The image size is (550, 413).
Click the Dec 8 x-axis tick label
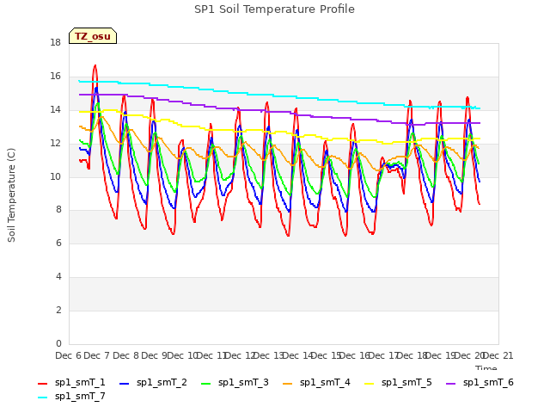click(x=125, y=355)
